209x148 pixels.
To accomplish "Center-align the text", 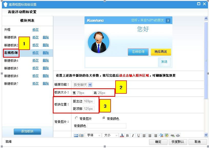I will [x=150, y=135].
